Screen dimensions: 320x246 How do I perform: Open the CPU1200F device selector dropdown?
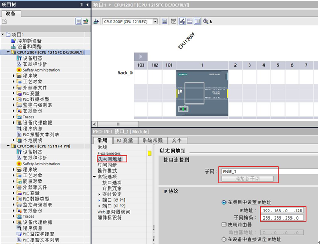[x=155, y=22]
